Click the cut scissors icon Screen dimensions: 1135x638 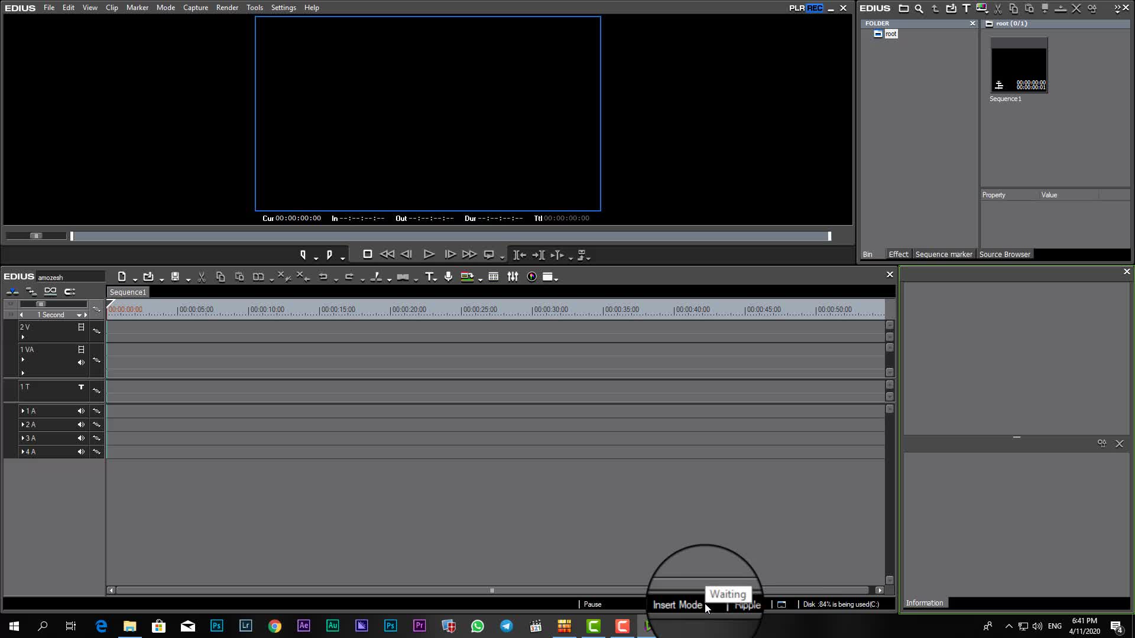click(202, 276)
